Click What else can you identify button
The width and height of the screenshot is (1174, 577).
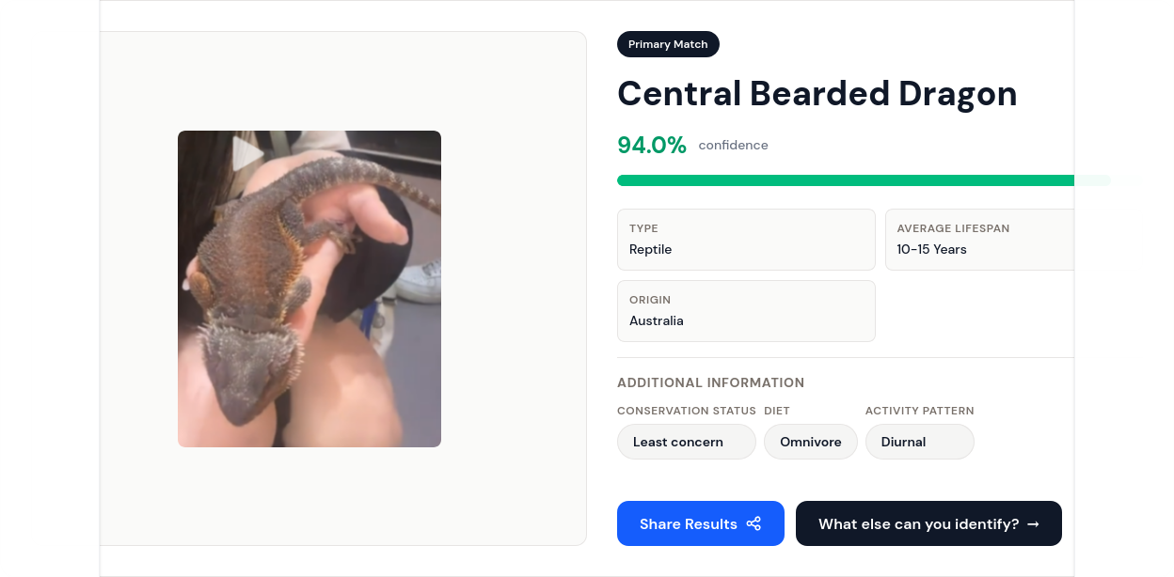(x=928, y=523)
